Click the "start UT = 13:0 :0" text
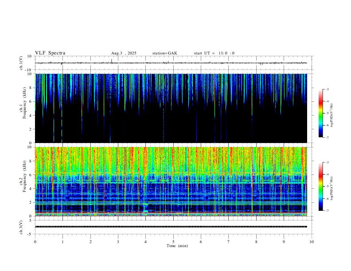 coord(214,53)
